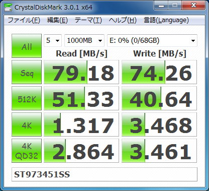
Task: Run all benchmarks with the All button
Action: pos(27,46)
